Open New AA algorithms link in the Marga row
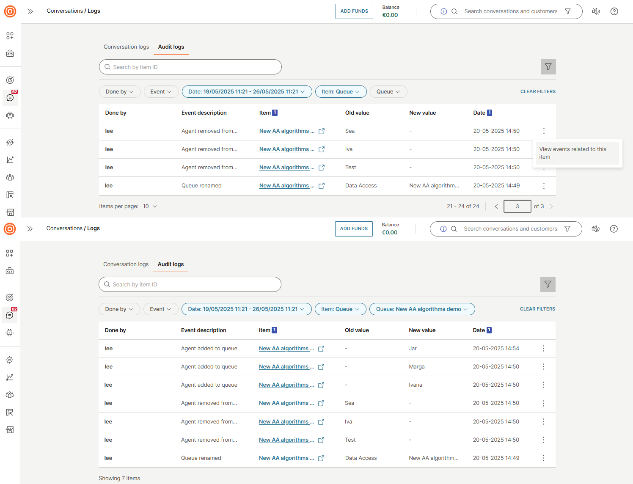The width and height of the screenshot is (633, 484). tap(286, 367)
